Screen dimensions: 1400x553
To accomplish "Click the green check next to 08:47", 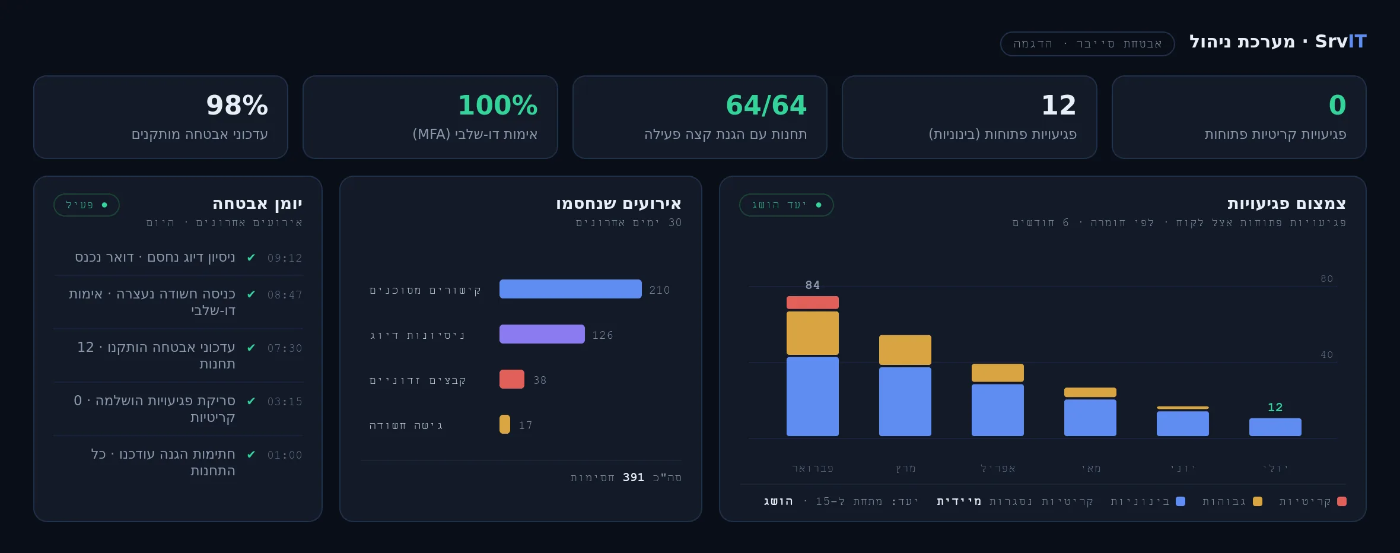I will (251, 294).
